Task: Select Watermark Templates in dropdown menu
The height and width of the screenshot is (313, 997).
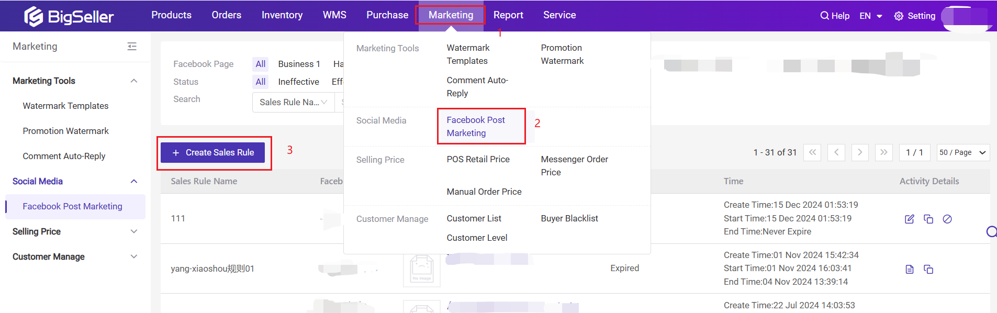Action: [x=468, y=54]
